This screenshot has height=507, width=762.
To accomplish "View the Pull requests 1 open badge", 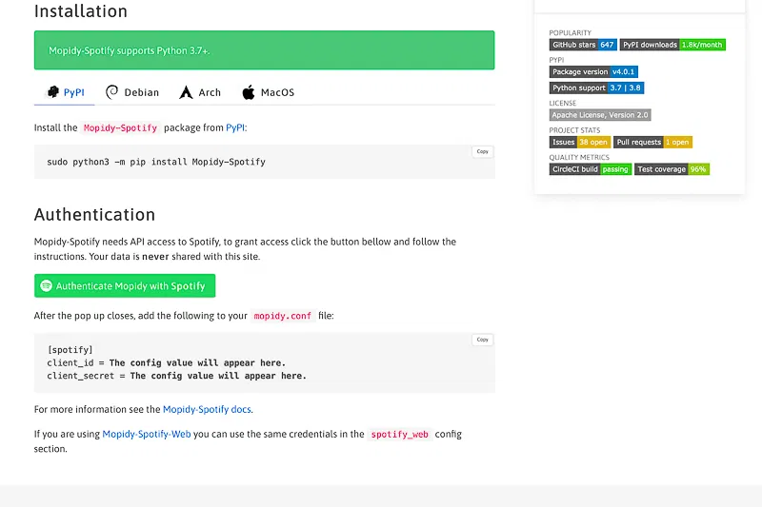I will [x=652, y=143].
